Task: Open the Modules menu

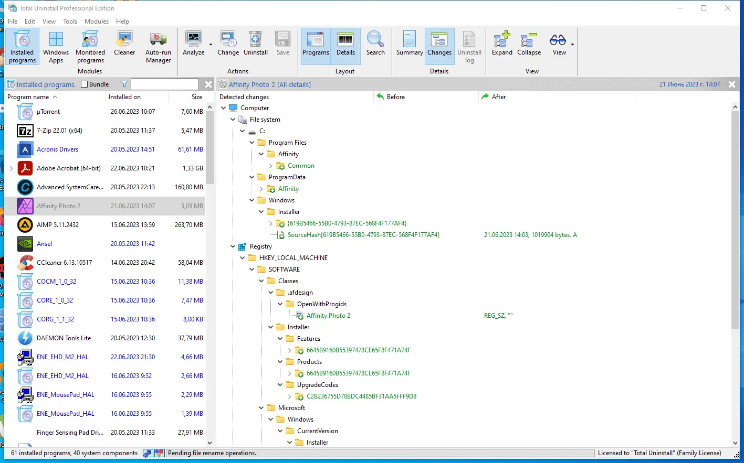Action: tap(97, 21)
